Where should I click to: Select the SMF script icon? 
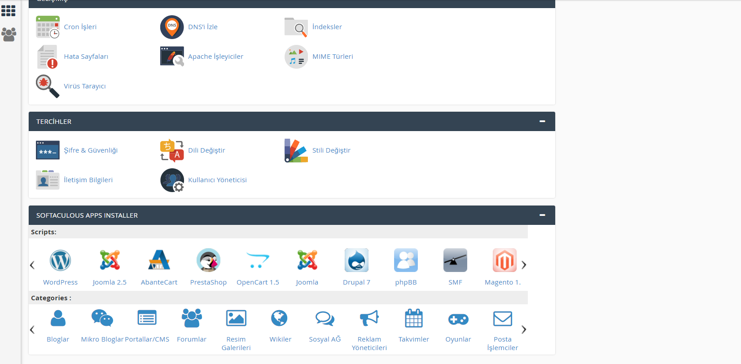[455, 260]
